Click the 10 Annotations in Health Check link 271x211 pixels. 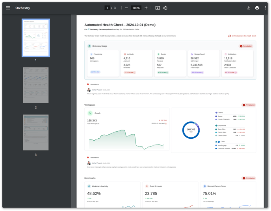point(242,36)
